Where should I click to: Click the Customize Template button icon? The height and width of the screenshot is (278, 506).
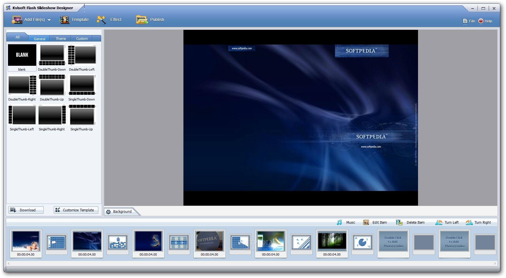58,210
